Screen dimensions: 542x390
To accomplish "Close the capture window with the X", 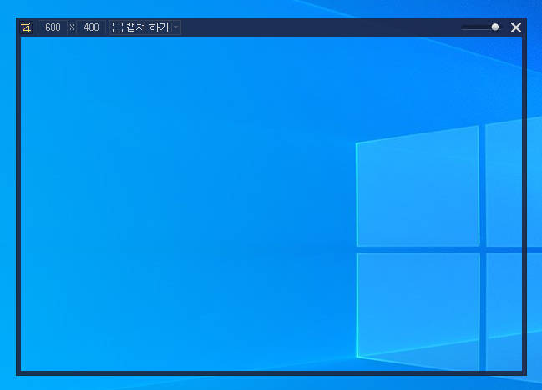I will pos(516,27).
